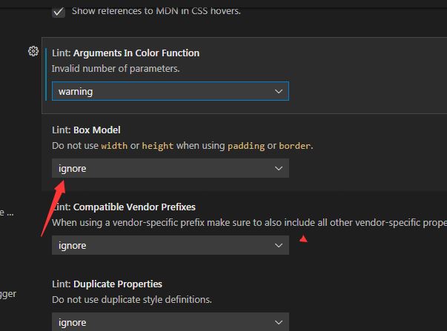The image size is (447, 331).
Task: Select the "Lint: Box Model" setting heading
Action: 86,130
